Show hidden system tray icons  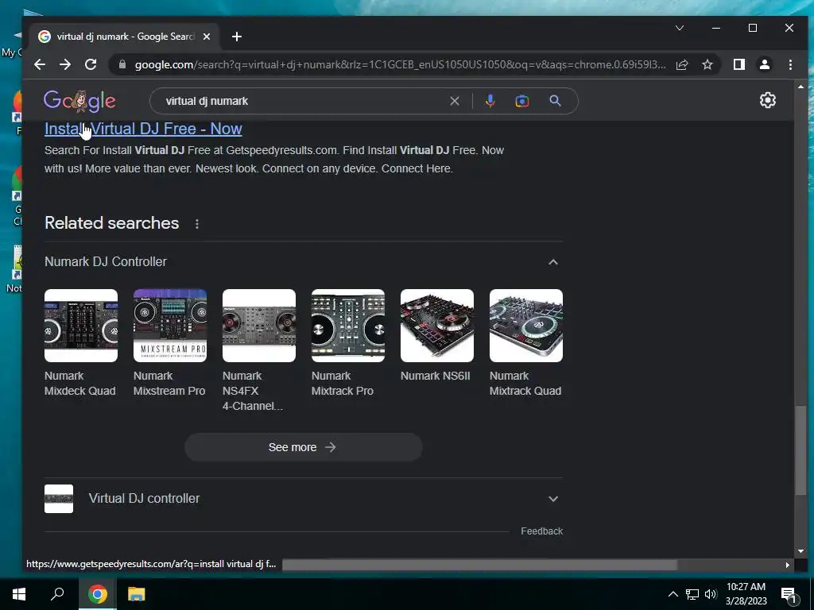(x=673, y=594)
